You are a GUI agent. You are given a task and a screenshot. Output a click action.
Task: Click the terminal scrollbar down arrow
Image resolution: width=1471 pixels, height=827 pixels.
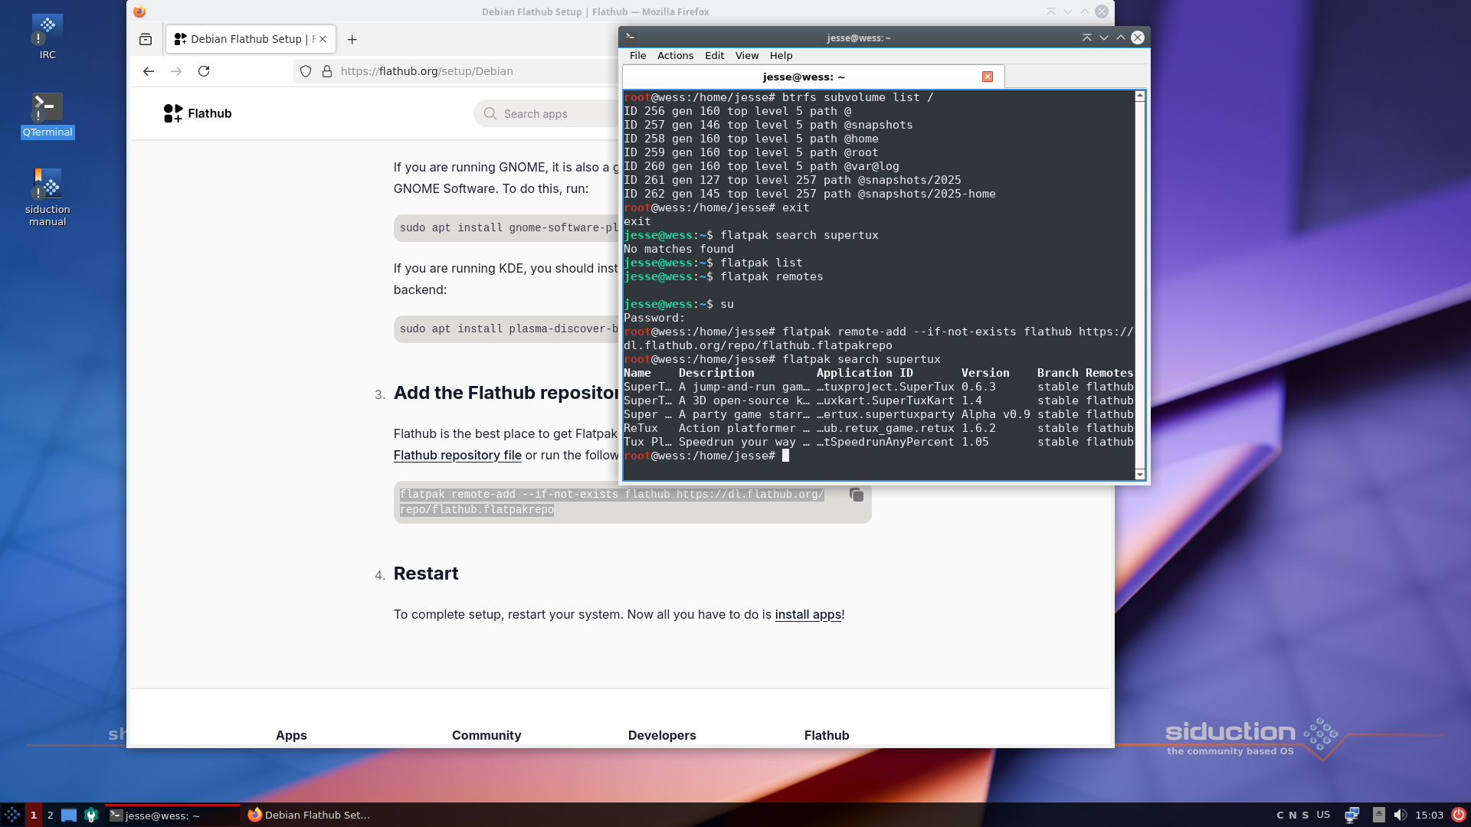pyautogui.click(x=1140, y=475)
